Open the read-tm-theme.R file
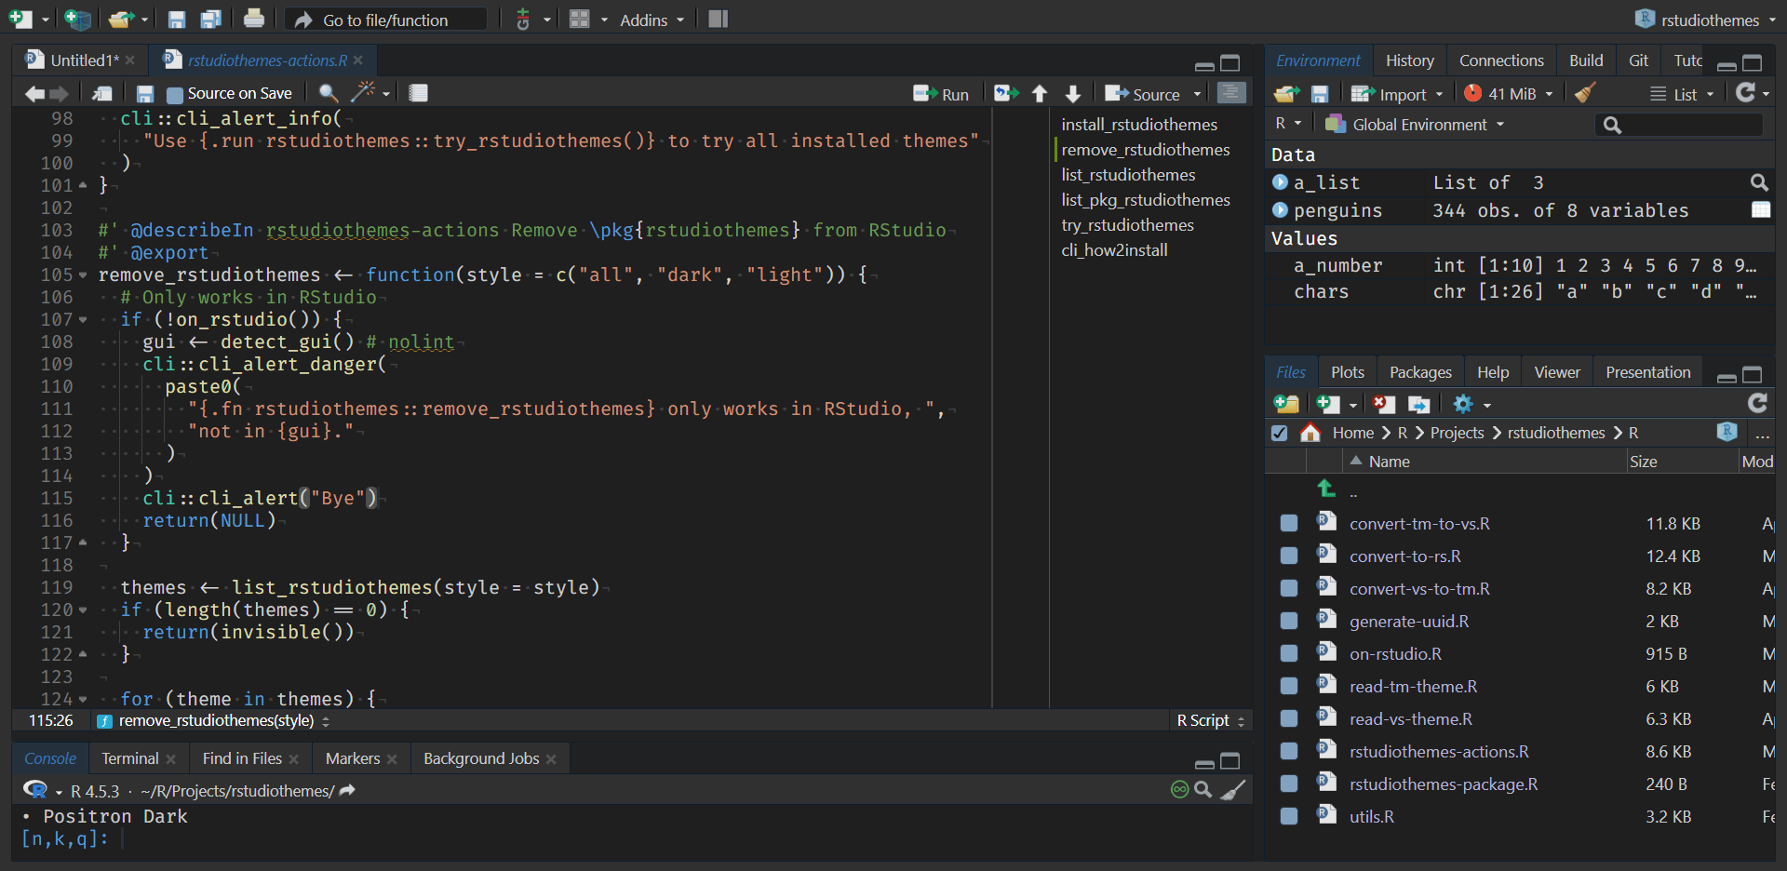 [x=1413, y=687]
